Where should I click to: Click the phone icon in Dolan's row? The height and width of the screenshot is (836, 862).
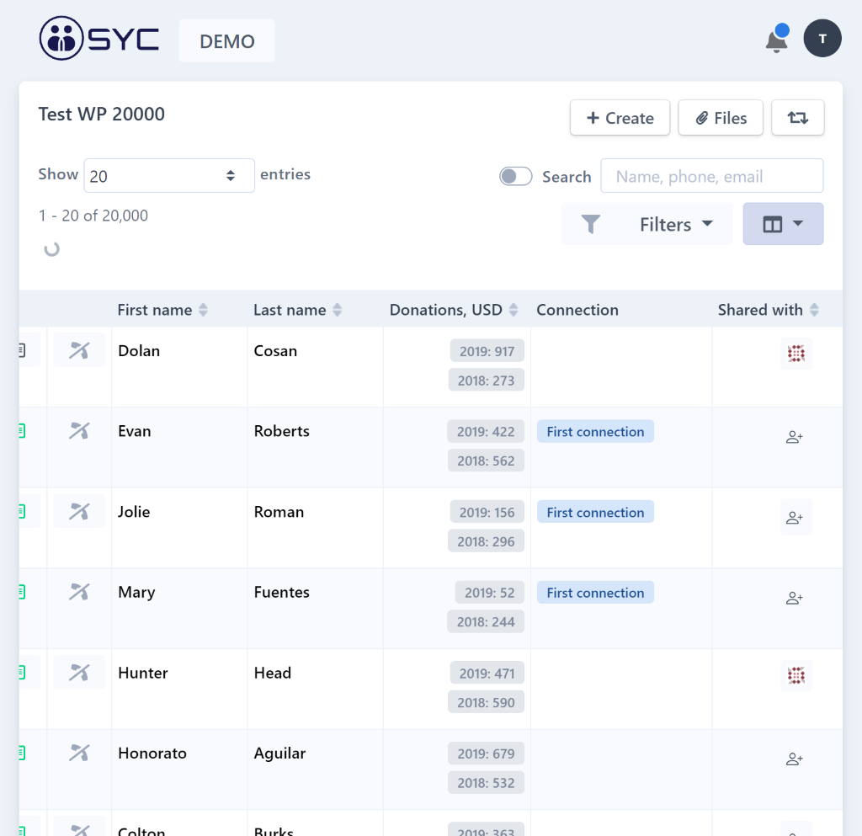pos(79,350)
